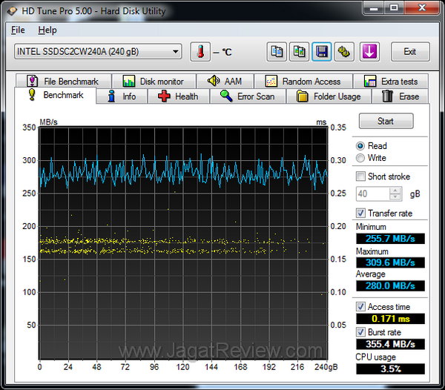Disable the Burst rate checkbox
Viewport: 445px width, 390px height.
click(x=361, y=332)
